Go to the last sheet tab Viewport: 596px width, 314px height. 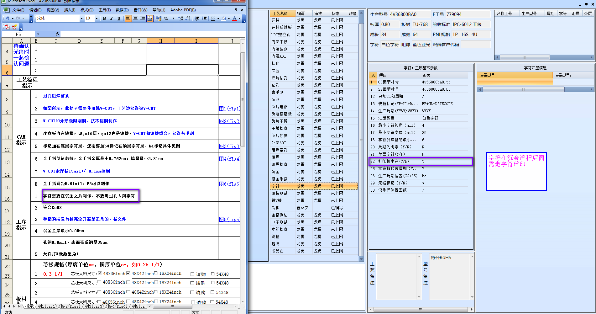[x=19, y=306]
